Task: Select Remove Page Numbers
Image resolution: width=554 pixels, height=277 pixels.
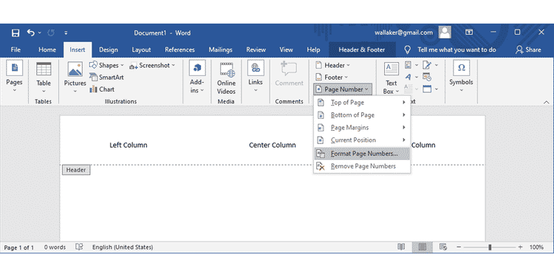Action: (x=362, y=166)
